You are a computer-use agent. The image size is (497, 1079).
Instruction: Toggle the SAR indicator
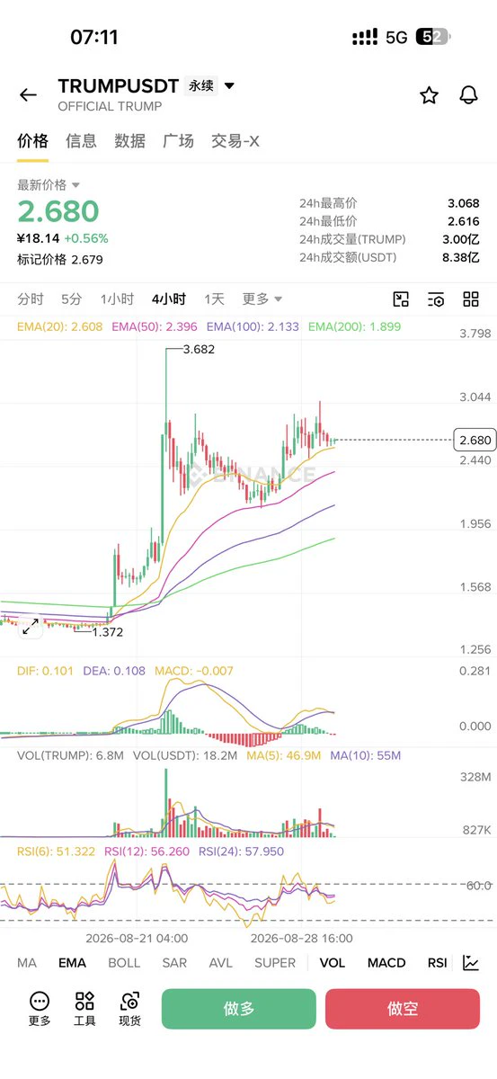click(174, 963)
